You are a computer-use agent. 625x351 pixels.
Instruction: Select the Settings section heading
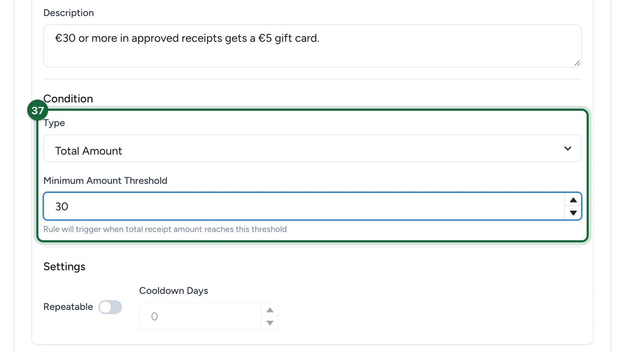[64, 267]
